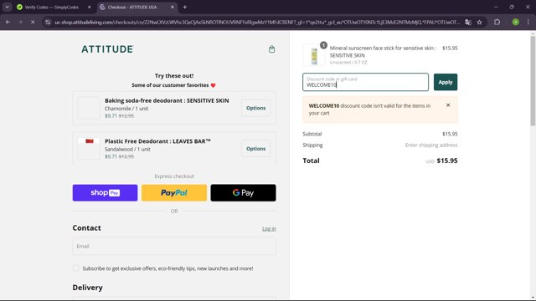
Task: Open the browser extensions puzzle icon
Action: pyautogui.click(x=497, y=23)
